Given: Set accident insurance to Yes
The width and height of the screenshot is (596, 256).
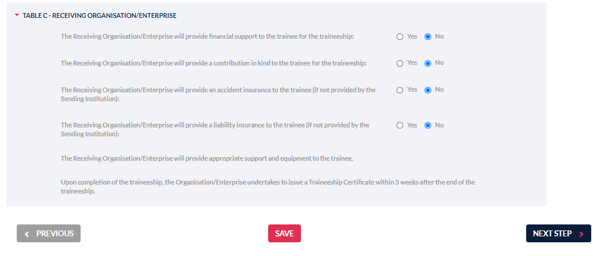Looking at the screenshot, I should (400, 90).
